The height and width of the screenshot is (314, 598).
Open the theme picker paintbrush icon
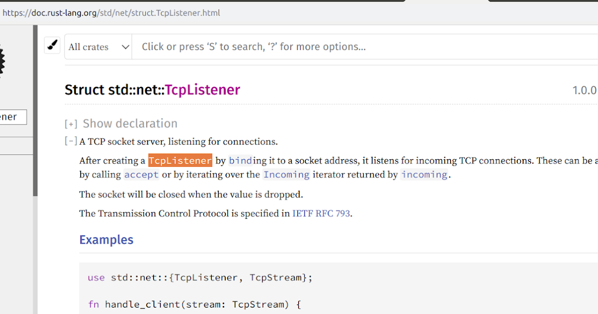[52, 45]
